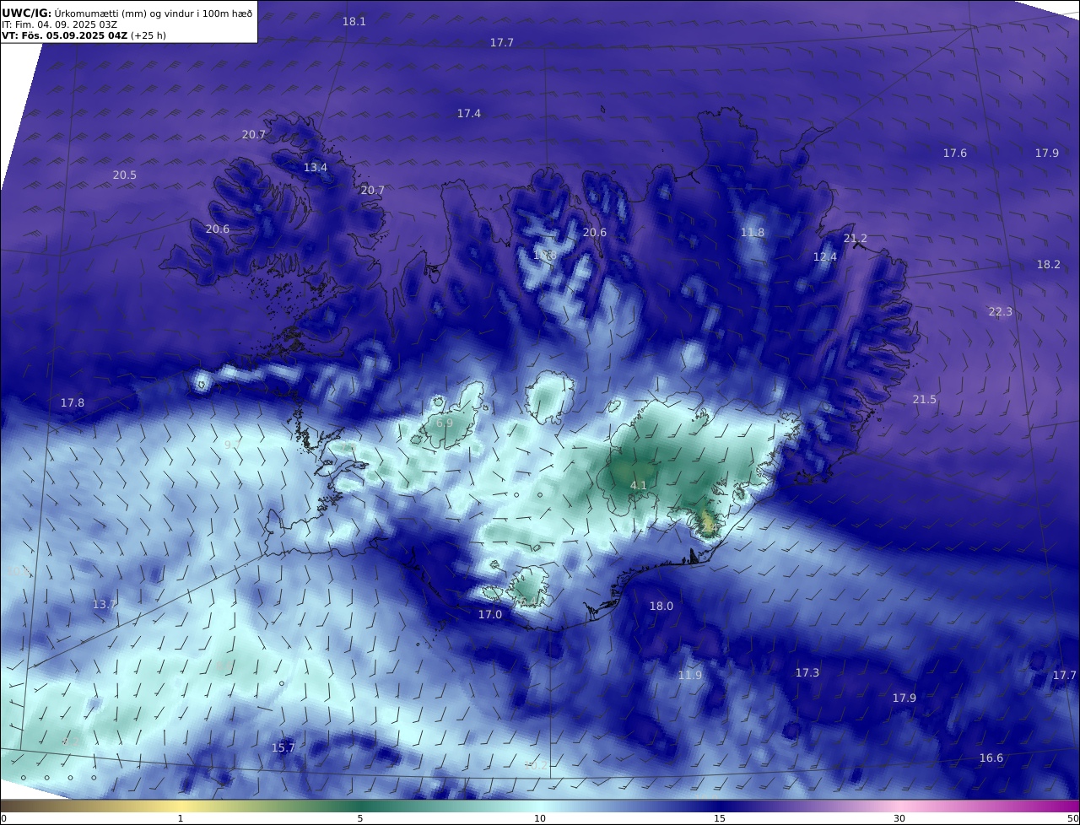1080x825 pixels.
Task: Click the 12.4 value label
Action: point(825,256)
